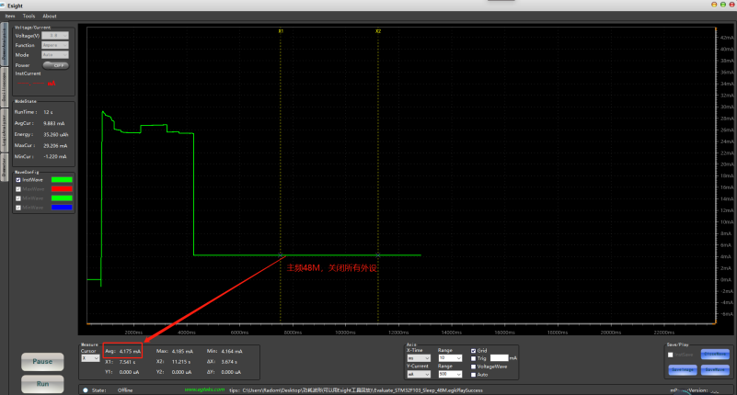Click the SaveImage button
737x395 pixels.
[x=681, y=369]
